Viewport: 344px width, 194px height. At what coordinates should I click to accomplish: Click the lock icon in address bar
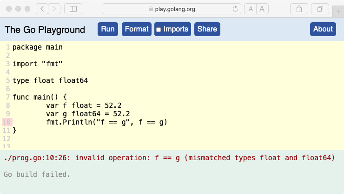151,9
